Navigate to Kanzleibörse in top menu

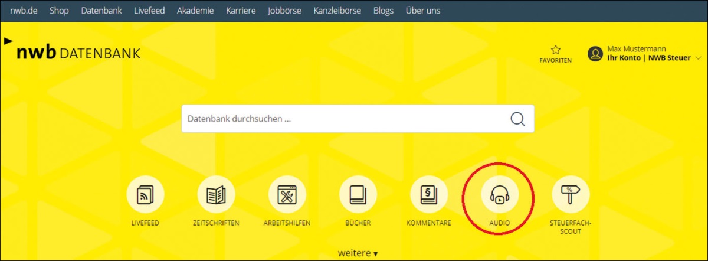pos(337,11)
